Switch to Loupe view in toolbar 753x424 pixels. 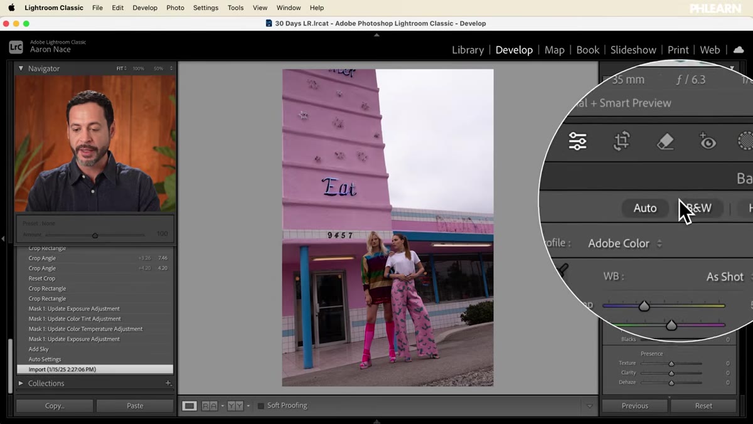(x=189, y=406)
